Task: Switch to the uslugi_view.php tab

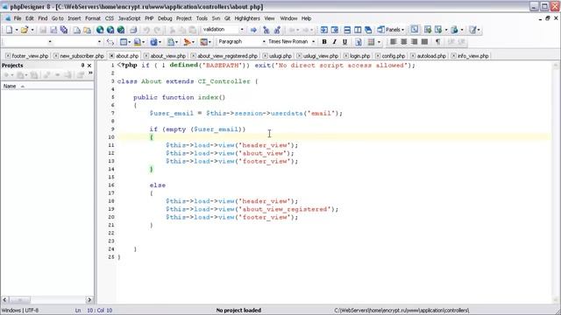Action: pos(321,56)
